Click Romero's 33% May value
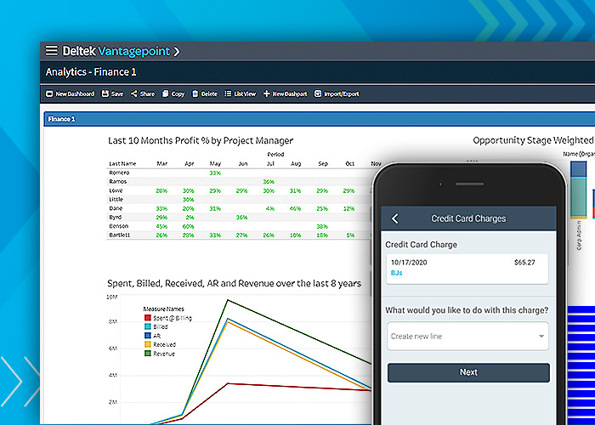595x425 pixels. point(215,173)
